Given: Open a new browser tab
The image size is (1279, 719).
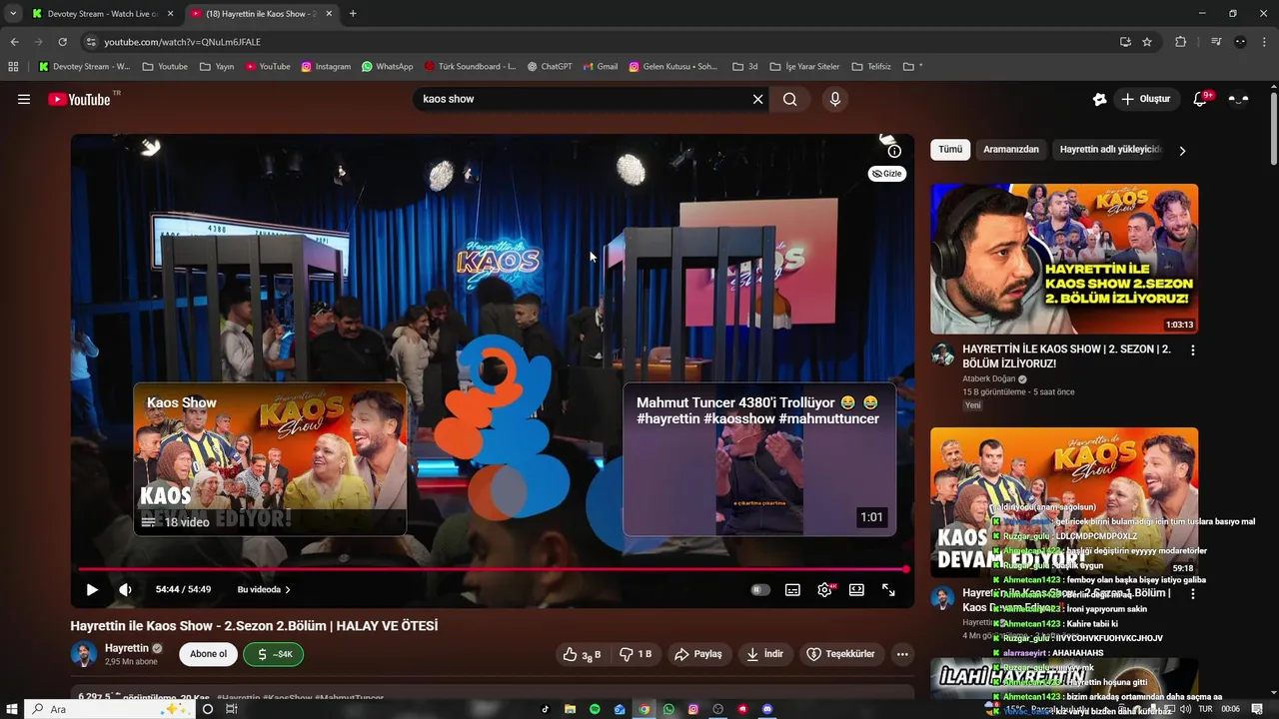Looking at the screenshot, I should pyautogui.click(x=353, y=14).
